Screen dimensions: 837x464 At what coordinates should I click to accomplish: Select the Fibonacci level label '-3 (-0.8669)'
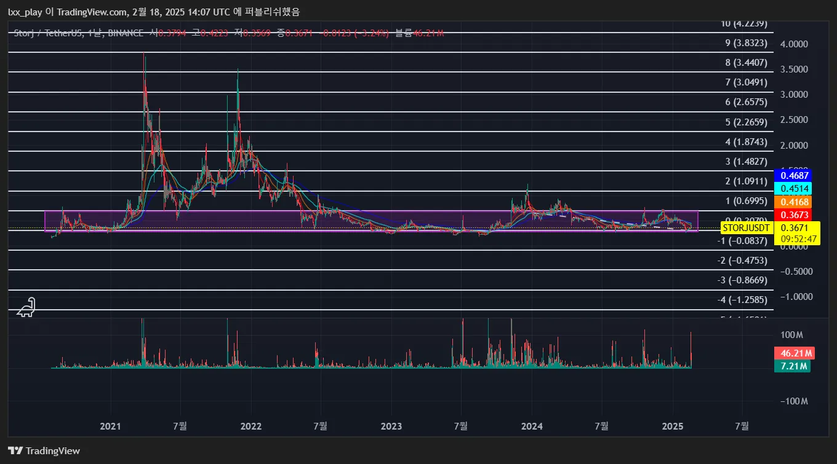click(x=742, y=280)
